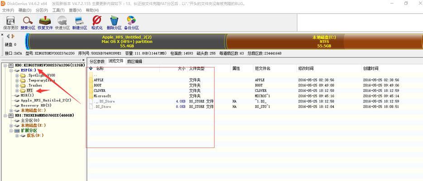This screenshot has width=423, height=181.
Task: Select the Apple_HFS_Untitled_2(2) partition bar
Action: pyautogui.click(x=127, y=42)
